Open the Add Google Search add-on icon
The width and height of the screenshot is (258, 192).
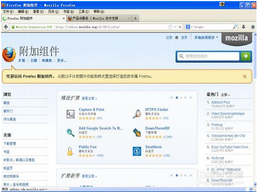71,133
